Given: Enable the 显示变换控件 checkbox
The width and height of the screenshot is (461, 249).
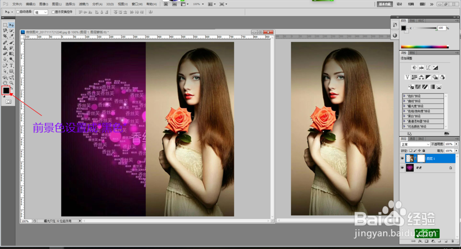Looking at the screenshot, I should point(53,12).
